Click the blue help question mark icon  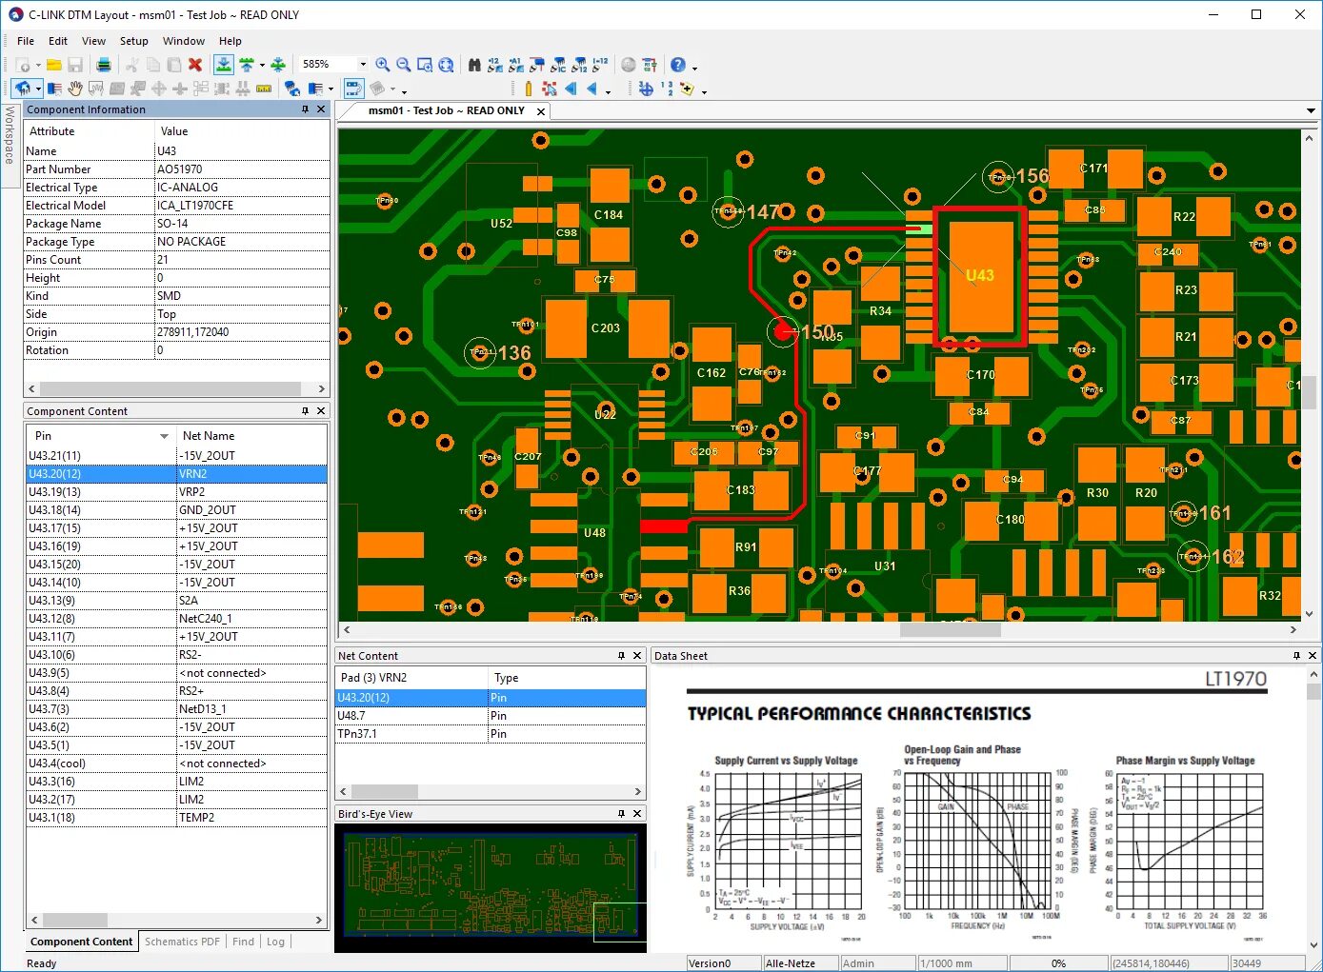[677, 65]
